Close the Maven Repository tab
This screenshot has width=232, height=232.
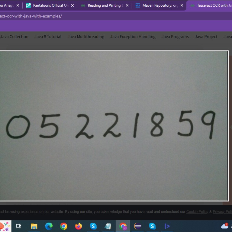182,5
